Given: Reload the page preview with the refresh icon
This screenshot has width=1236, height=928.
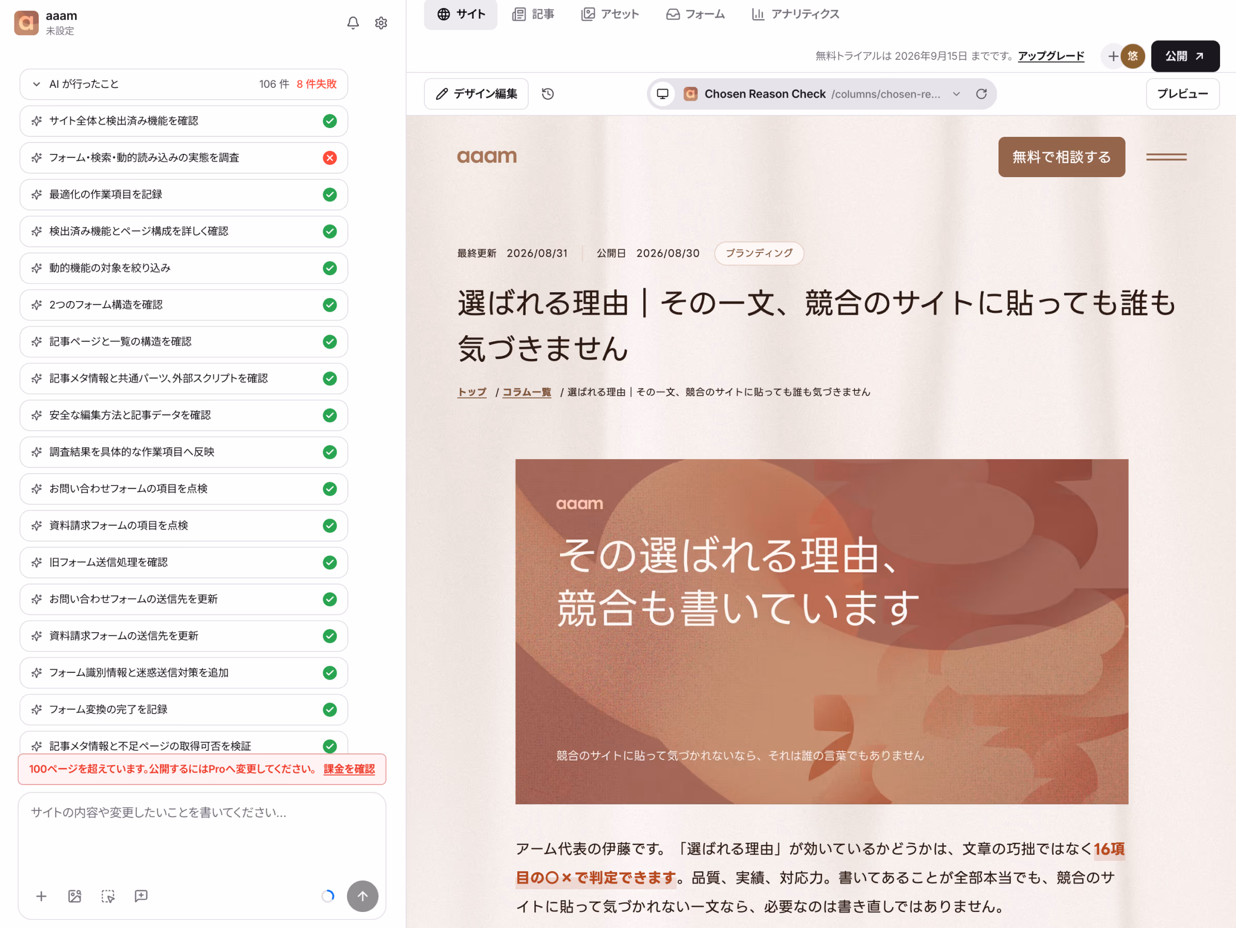Looking at the screenshot, I should 981,94.
